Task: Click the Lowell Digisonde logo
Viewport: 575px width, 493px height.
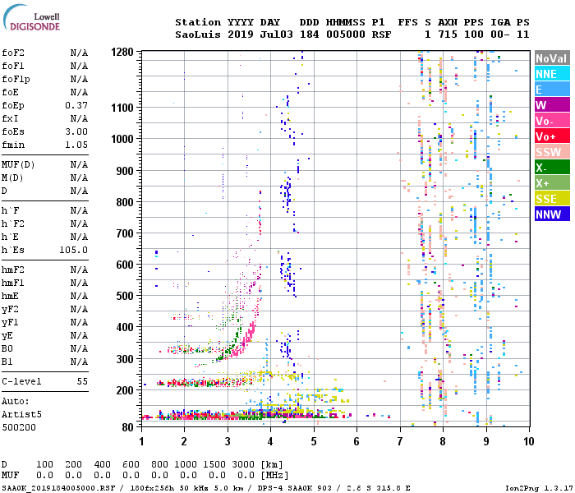Action: (31, 17)
